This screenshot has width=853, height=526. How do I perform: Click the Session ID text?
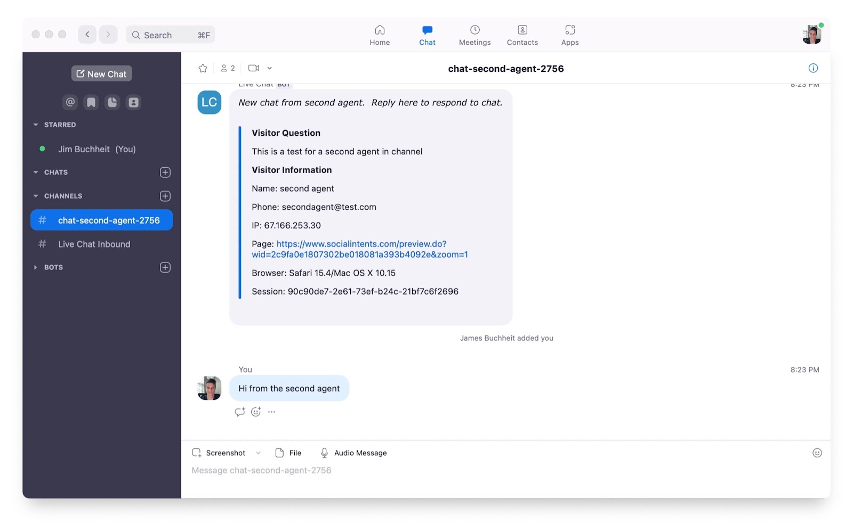tap(355, 292)
